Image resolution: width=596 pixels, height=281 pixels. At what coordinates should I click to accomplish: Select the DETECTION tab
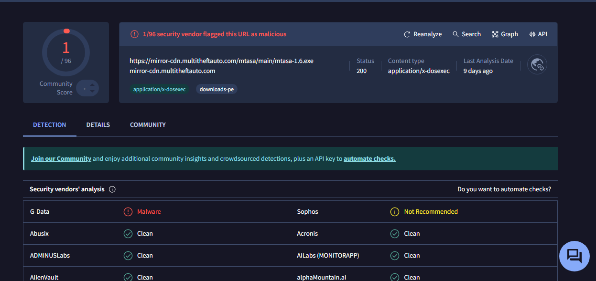click(50, 125)
